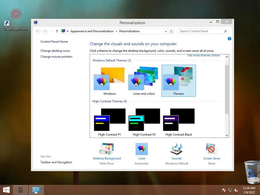Open the muted volume tray icon
The image size is (260, 195).
click(236, 190)
